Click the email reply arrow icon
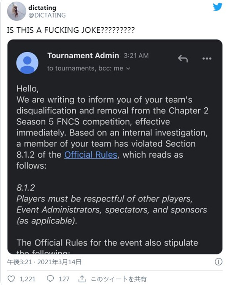The image size is (227, 285). click(183, 59)
